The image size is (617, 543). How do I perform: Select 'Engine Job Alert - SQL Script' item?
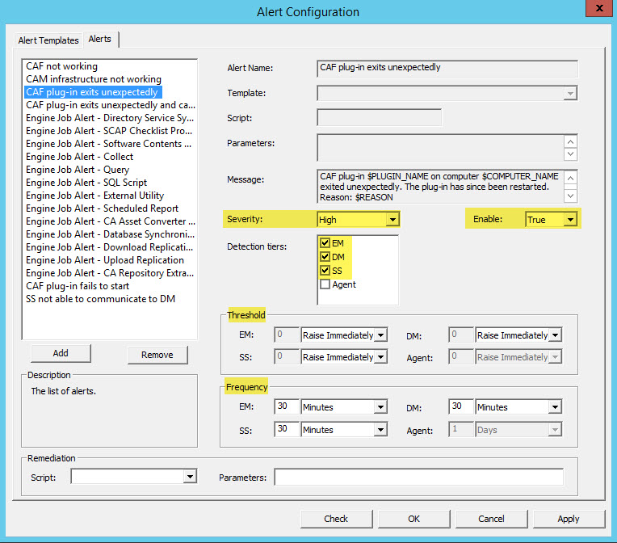[86, 183]
